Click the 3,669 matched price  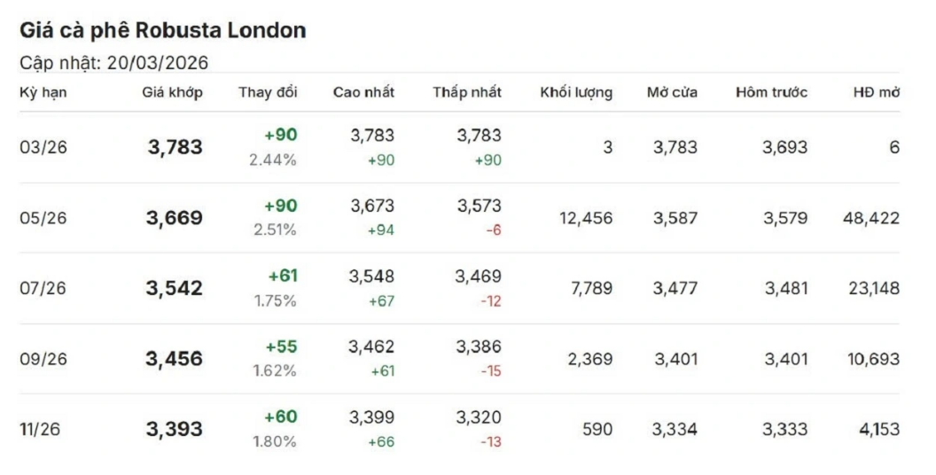175,218
